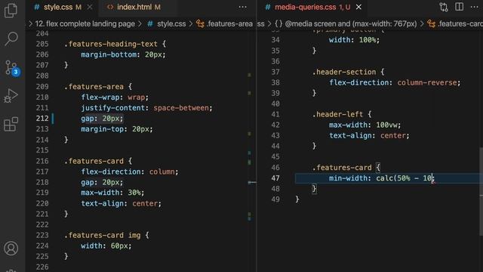Click the '.header-section {' selector
Image resolution: width=483 pixels, height=272 pixels.
[x=348, y=72]
